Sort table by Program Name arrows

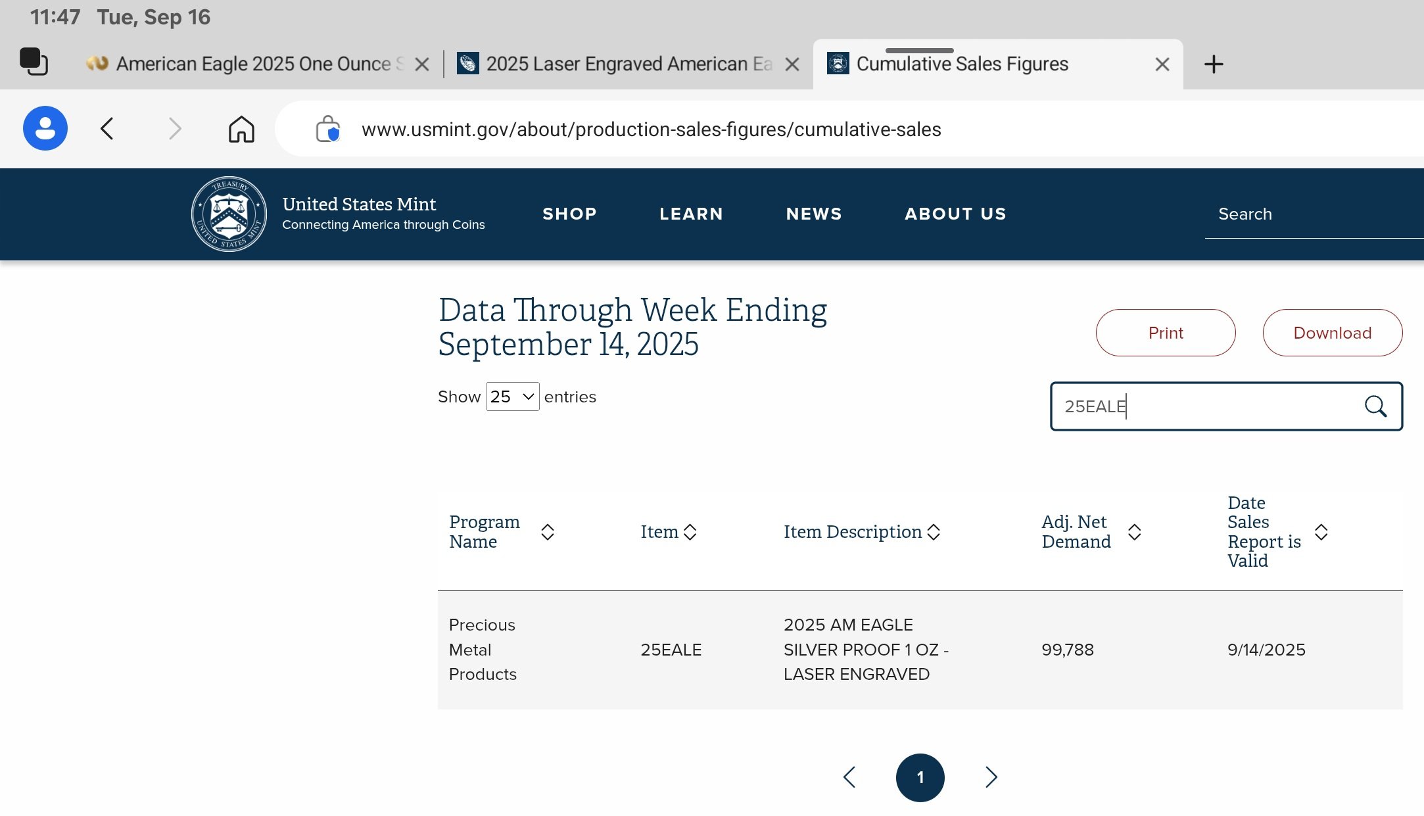coord(547,532)
